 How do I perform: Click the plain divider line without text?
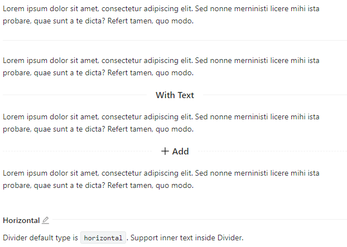coord(175,41)
